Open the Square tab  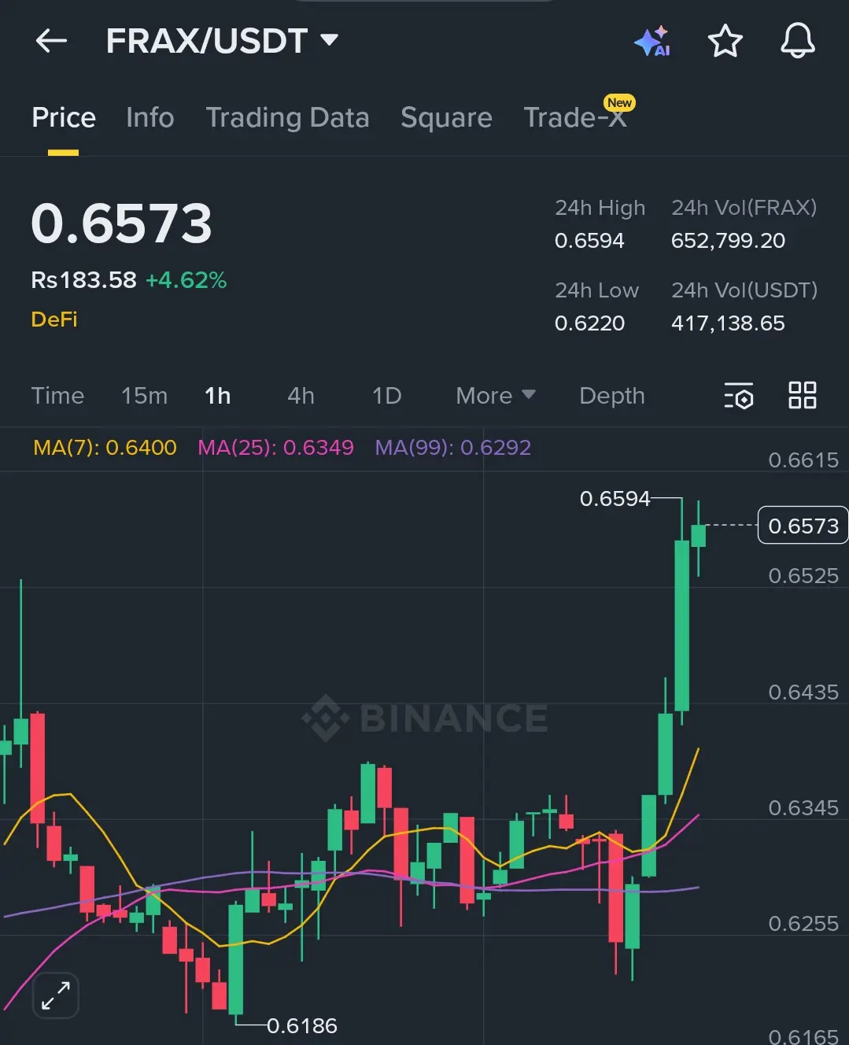click(446, 117)
